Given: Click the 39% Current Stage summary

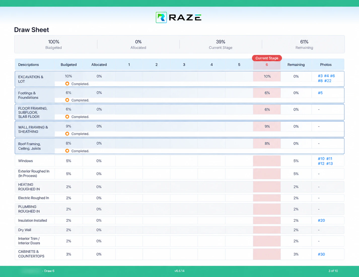Looking at the screenshot, I should tap(221, 44).
